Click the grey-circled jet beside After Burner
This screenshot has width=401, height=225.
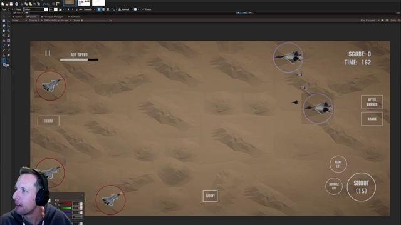318,108
